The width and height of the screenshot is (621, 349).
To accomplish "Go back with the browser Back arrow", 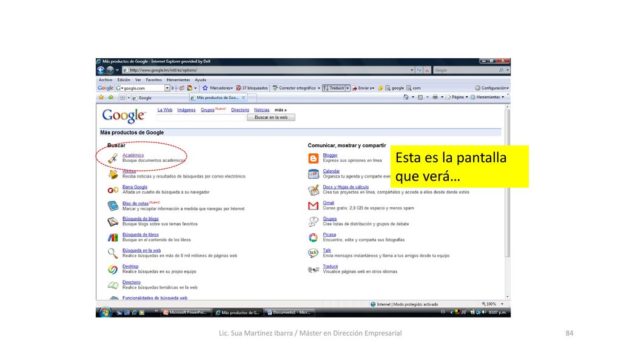I will point(101,70).
